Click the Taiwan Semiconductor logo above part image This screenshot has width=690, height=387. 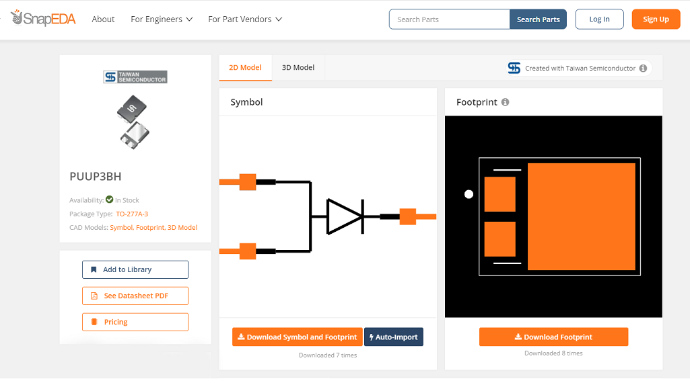pyautogui.click(x=135, y=77)
